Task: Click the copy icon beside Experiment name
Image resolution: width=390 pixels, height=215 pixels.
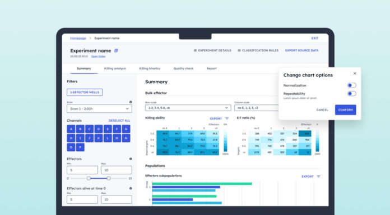Action: (x=116, y=51)
